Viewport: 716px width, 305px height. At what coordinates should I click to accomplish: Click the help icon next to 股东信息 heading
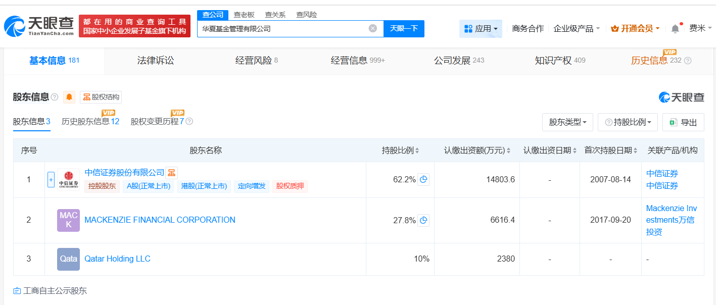pos(55,97)
